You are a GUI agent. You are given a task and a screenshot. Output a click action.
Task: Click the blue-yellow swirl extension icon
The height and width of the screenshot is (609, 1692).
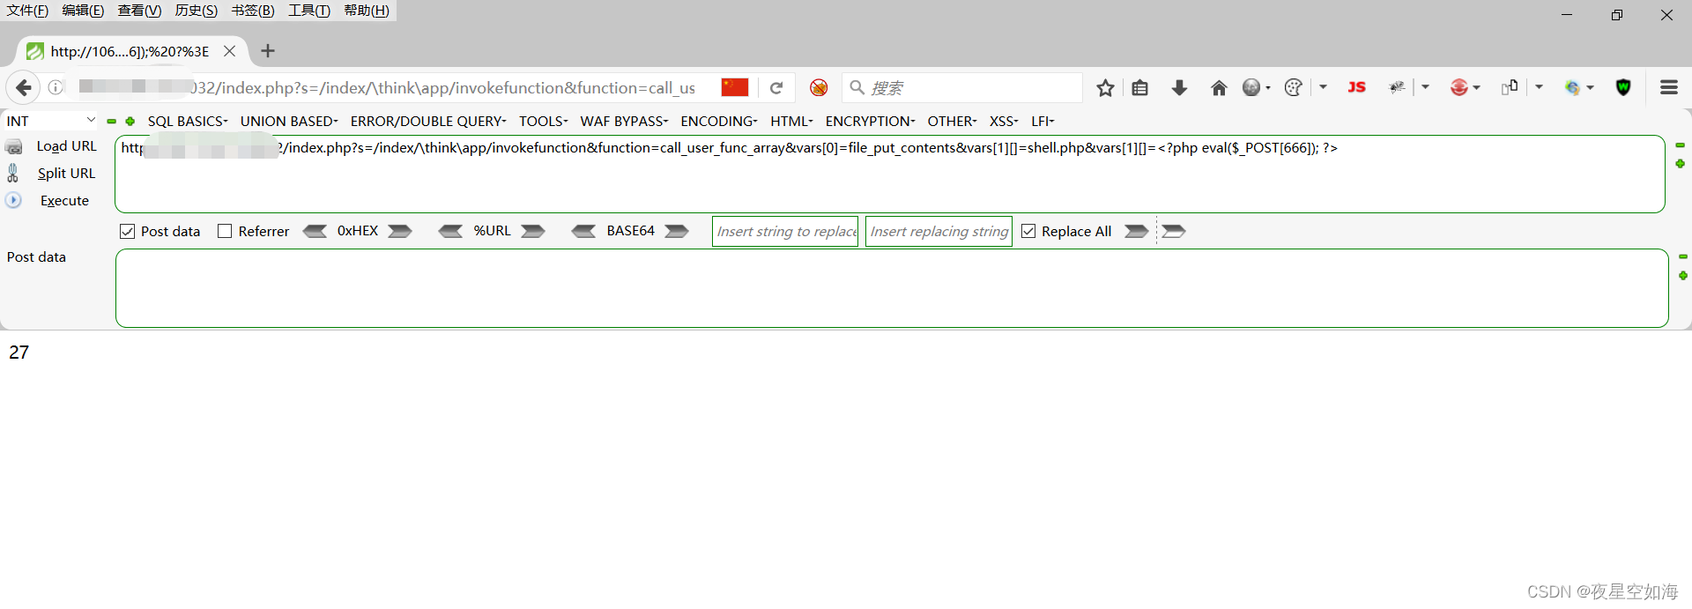click(1573, 87)
